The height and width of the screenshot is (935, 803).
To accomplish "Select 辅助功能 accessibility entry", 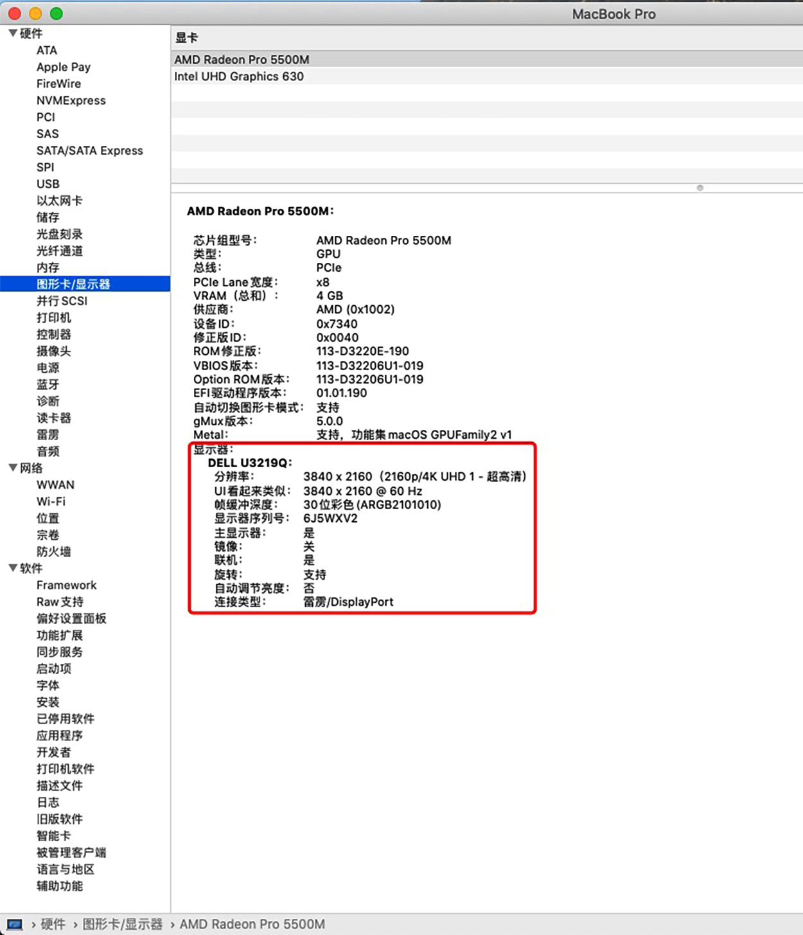I will tap(60, 886).
